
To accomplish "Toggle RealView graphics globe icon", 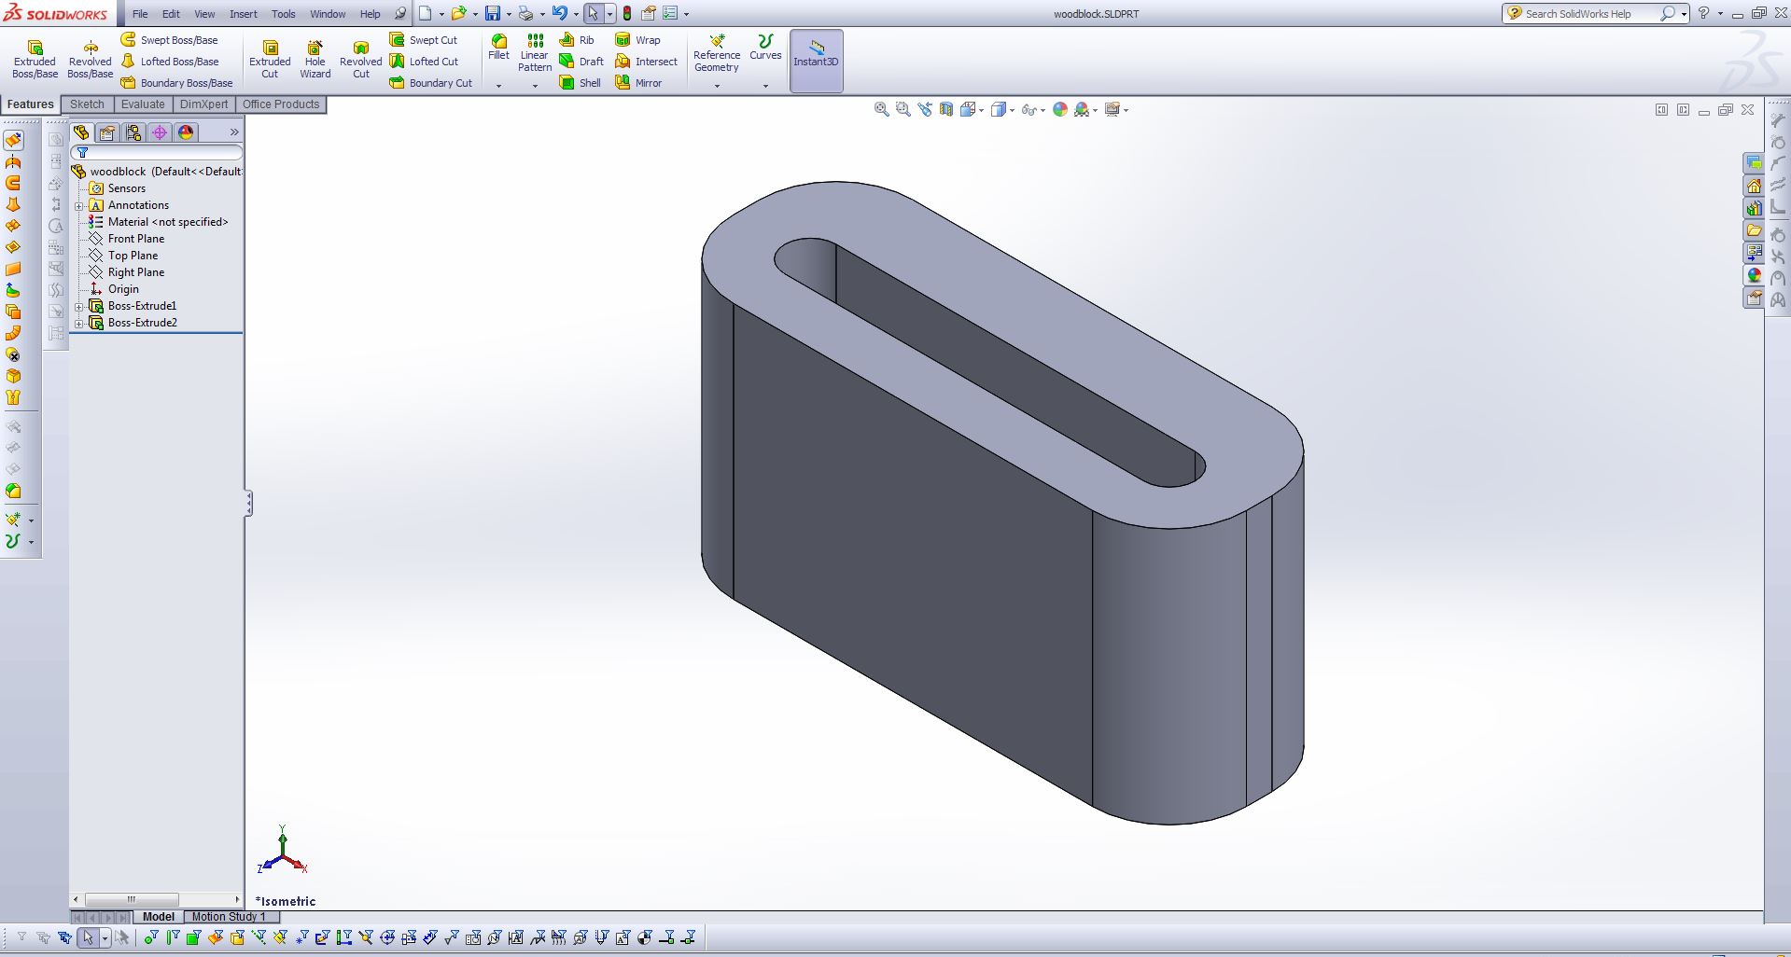I will 1059,109.
